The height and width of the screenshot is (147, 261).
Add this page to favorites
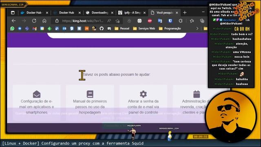coord(117,21)
